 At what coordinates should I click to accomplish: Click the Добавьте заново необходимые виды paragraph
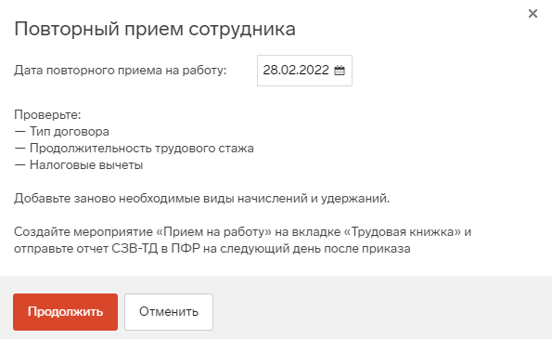pos(201,199)
